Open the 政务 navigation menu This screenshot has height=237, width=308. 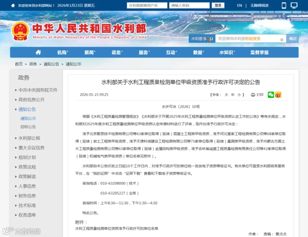(117, 52)
